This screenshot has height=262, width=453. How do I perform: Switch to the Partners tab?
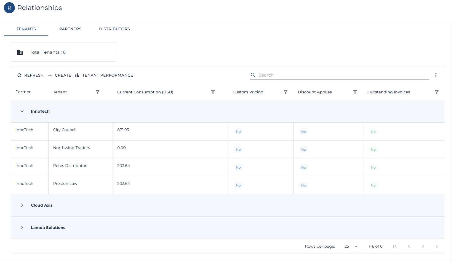tap(70, 29)
